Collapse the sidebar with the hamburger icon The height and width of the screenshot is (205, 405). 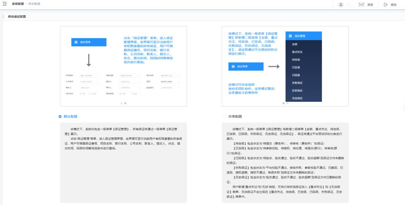5,4
